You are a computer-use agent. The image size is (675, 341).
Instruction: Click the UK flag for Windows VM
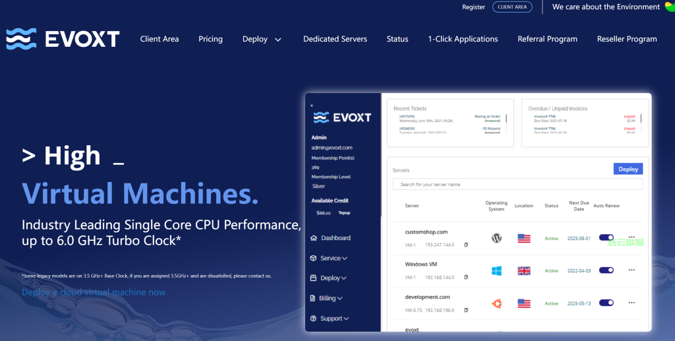524,270
